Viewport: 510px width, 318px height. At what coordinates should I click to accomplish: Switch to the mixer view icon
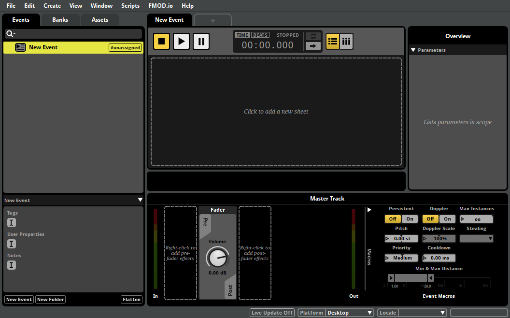[346, 41]
